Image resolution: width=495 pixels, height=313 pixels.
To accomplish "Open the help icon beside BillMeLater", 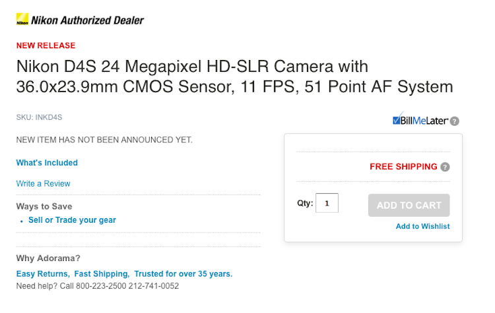I will tap(455, 121).
